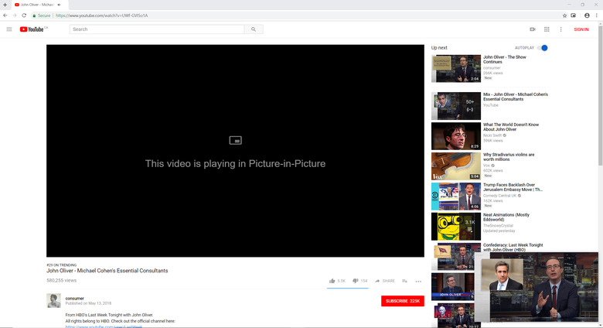Open the Nicki Swift channel name
This screenshot has width=603, height=328.
click(x=492, y=135)
